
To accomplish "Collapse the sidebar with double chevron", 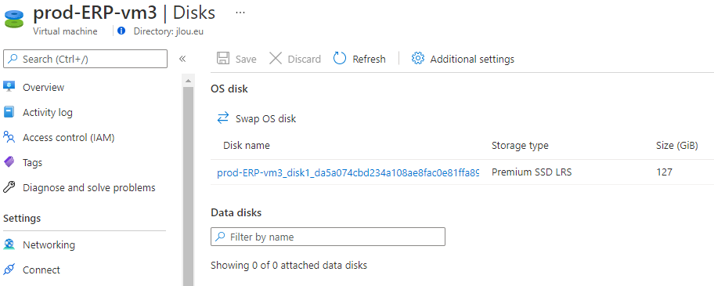I will pyautogui.click(x=182, y=59).
